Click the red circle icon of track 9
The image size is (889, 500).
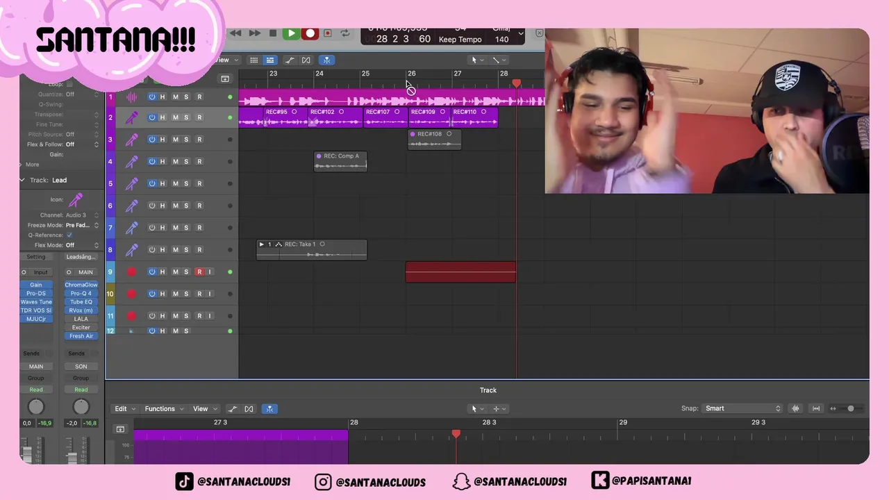tap(131, 272)
